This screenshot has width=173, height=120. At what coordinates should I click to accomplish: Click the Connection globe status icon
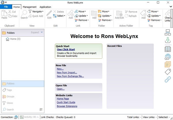16,117
